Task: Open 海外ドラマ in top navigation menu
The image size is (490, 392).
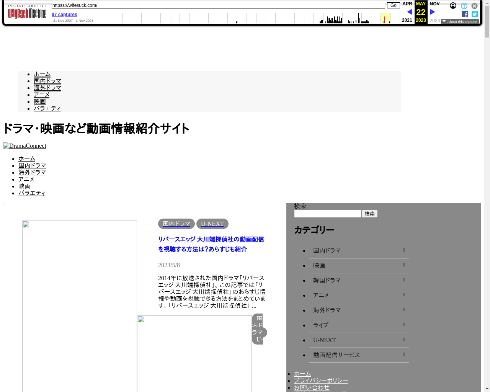Action: click(47, 88)
